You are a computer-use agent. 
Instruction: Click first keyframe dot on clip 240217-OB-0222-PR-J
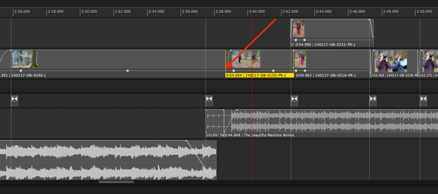[x=296, y=40]
